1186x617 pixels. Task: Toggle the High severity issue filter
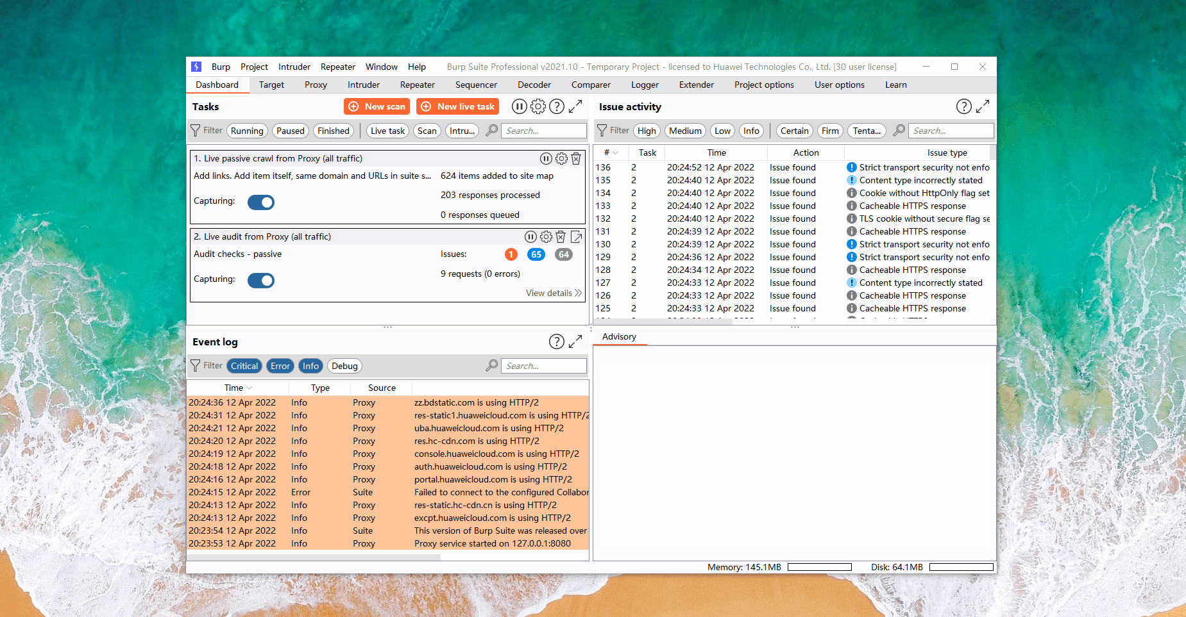click(x=647, y=131)
